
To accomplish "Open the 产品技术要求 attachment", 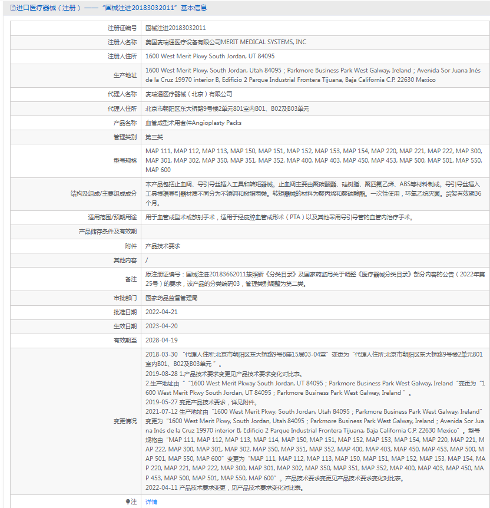I will [163, 246].
